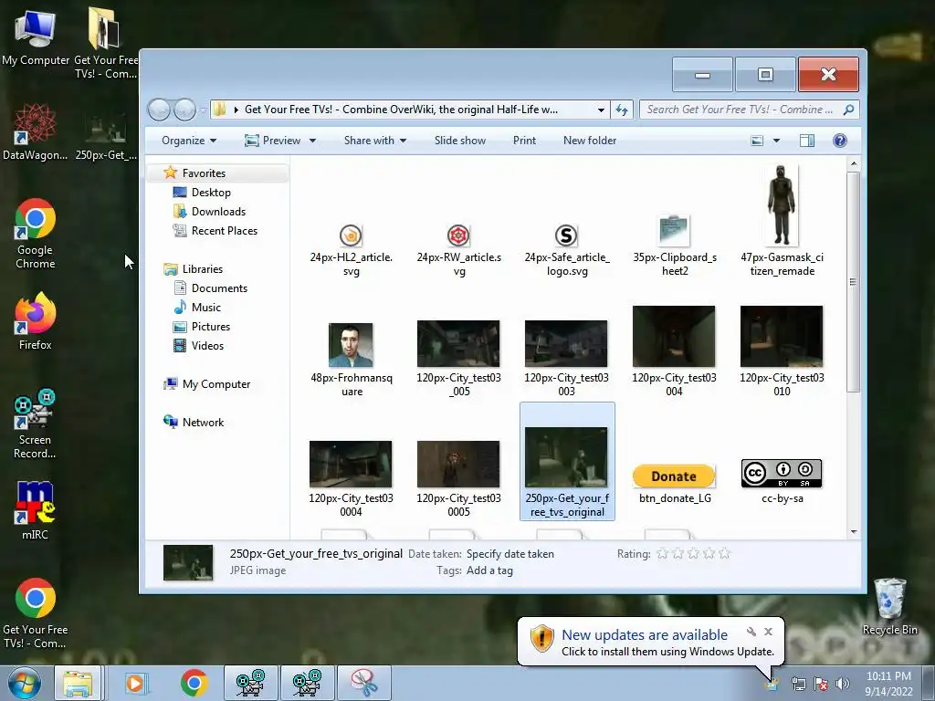Click the volume icon in system tray
The image size is (935, 701).
point(842,684)
